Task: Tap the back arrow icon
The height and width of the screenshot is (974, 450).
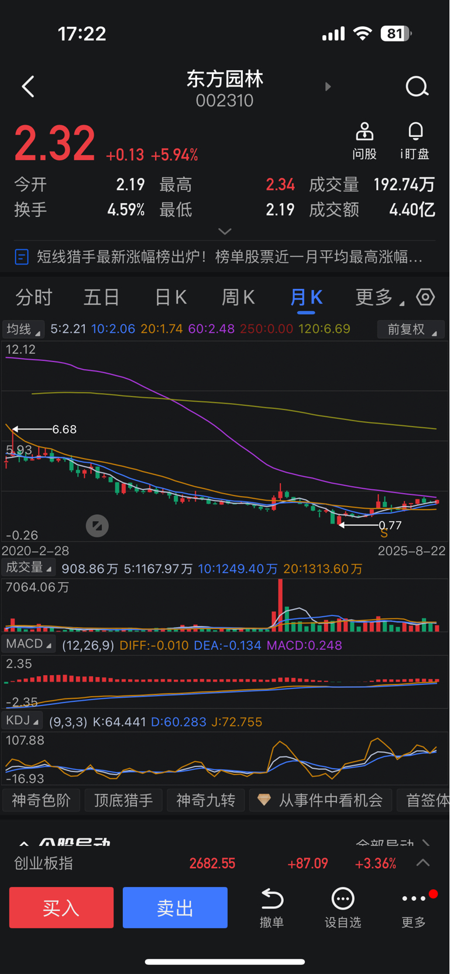Action: point(28,87)
